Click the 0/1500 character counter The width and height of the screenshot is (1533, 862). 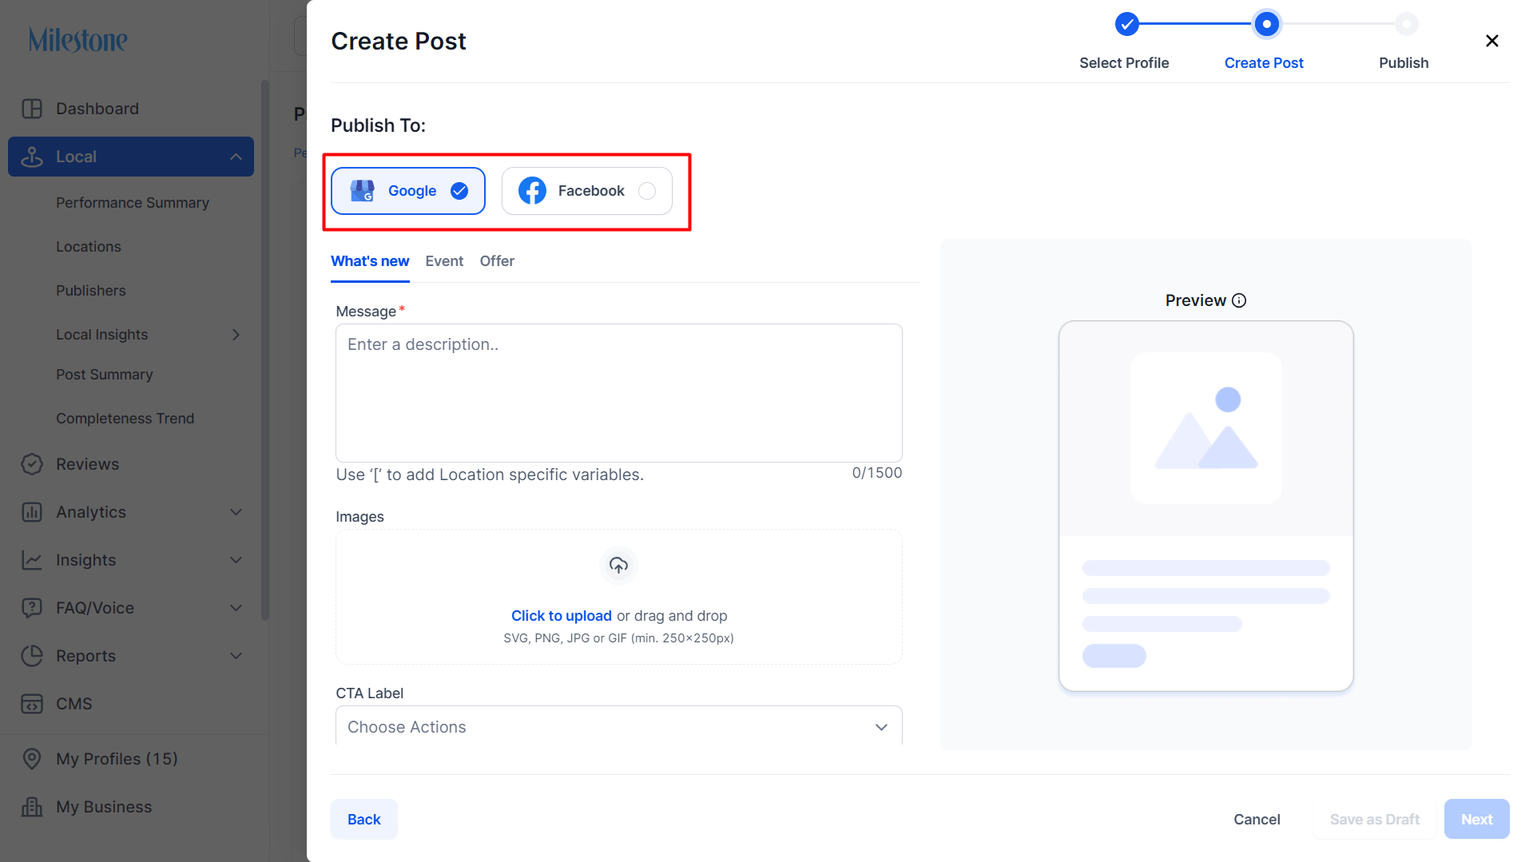877,473
